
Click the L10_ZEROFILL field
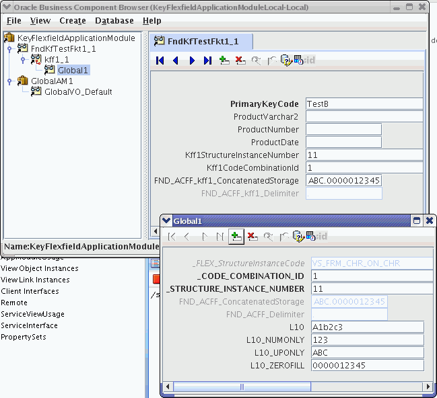(368, 366)
